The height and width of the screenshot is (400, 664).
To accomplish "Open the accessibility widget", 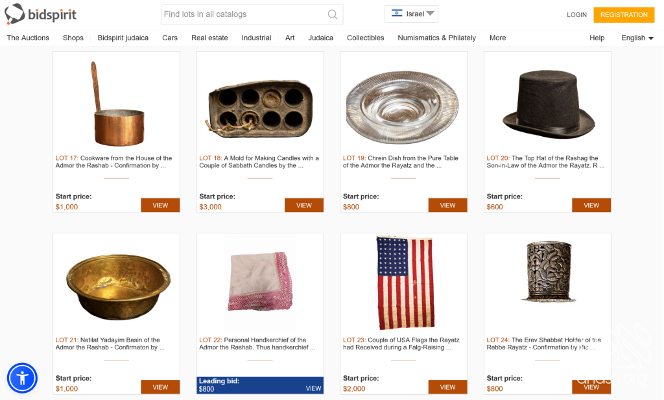I will pos(22,378).
